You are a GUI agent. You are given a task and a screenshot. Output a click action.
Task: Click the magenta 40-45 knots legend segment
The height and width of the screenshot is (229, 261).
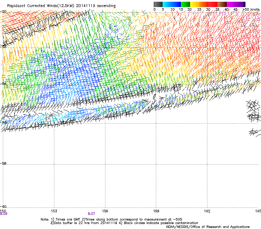pyautogui.click(x=231, y=4)
